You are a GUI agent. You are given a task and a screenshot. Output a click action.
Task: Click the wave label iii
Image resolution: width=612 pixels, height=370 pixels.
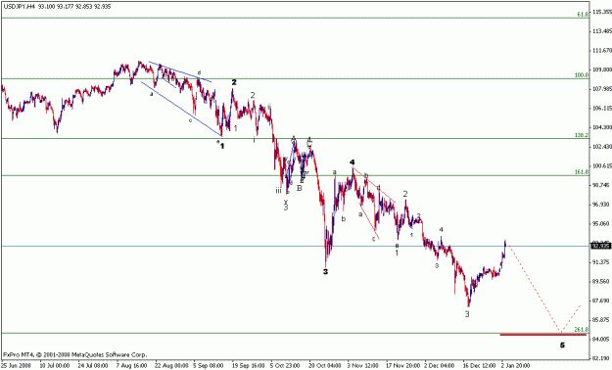pos(278,191)
